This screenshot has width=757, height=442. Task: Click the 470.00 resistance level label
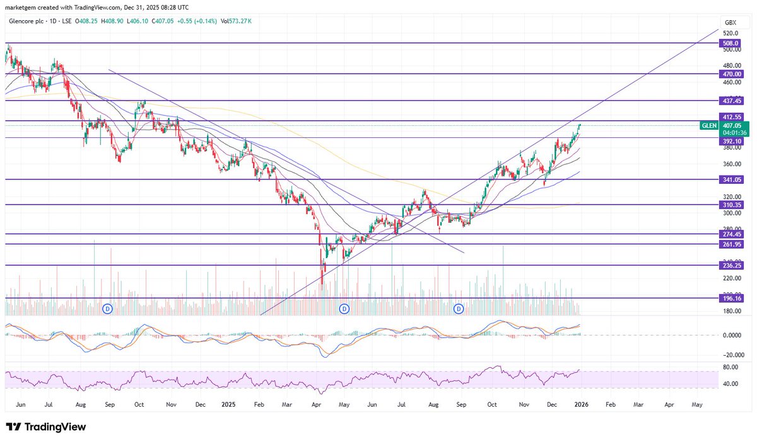tap(731, 74)
